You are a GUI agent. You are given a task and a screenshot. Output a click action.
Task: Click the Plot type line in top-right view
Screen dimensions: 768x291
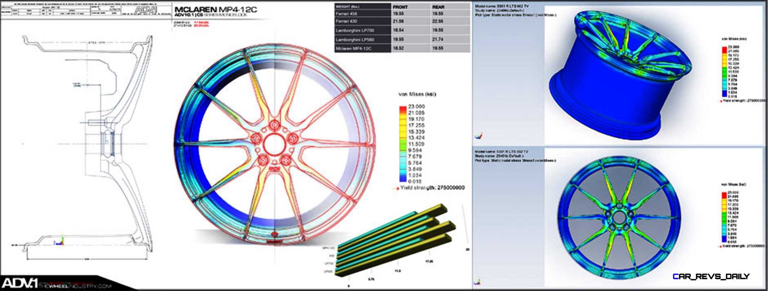516,15
